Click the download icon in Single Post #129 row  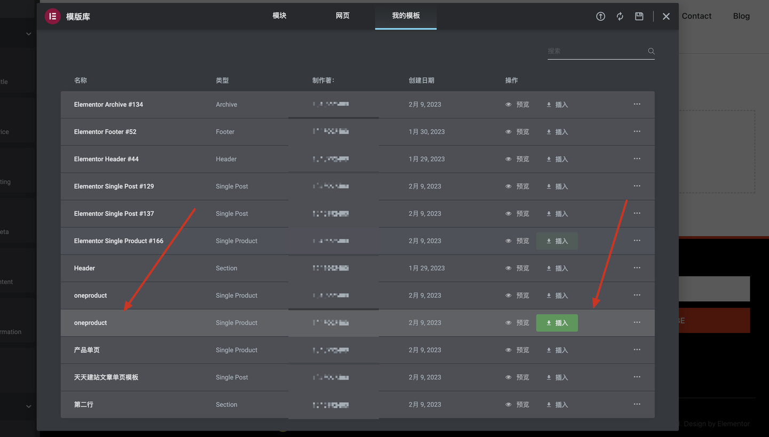coord(548,187)
